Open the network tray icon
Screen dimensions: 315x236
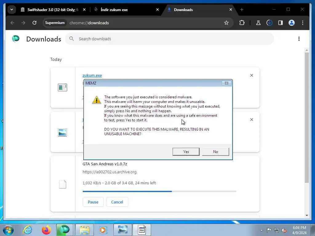(277, 230)
